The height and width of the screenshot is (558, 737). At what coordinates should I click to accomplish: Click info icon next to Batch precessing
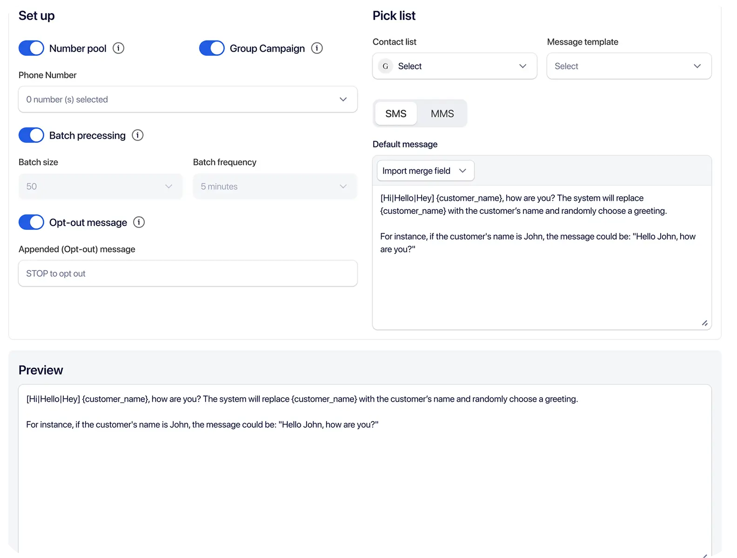[138, 135]
